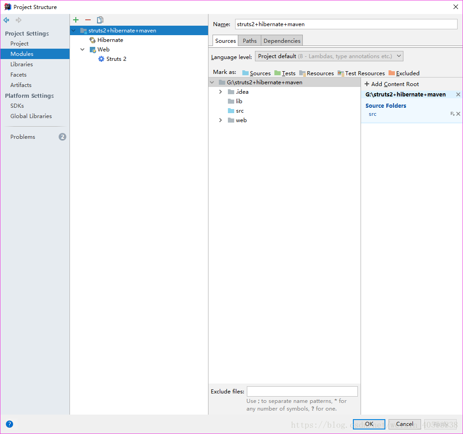Click the Project Structure window icon
463x434 pixels.
8,7
